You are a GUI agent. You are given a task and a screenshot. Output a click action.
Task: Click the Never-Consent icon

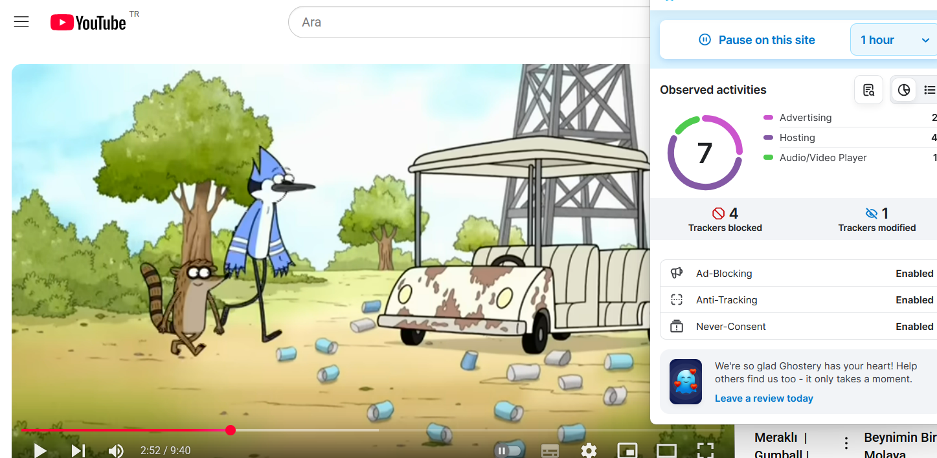677,326
